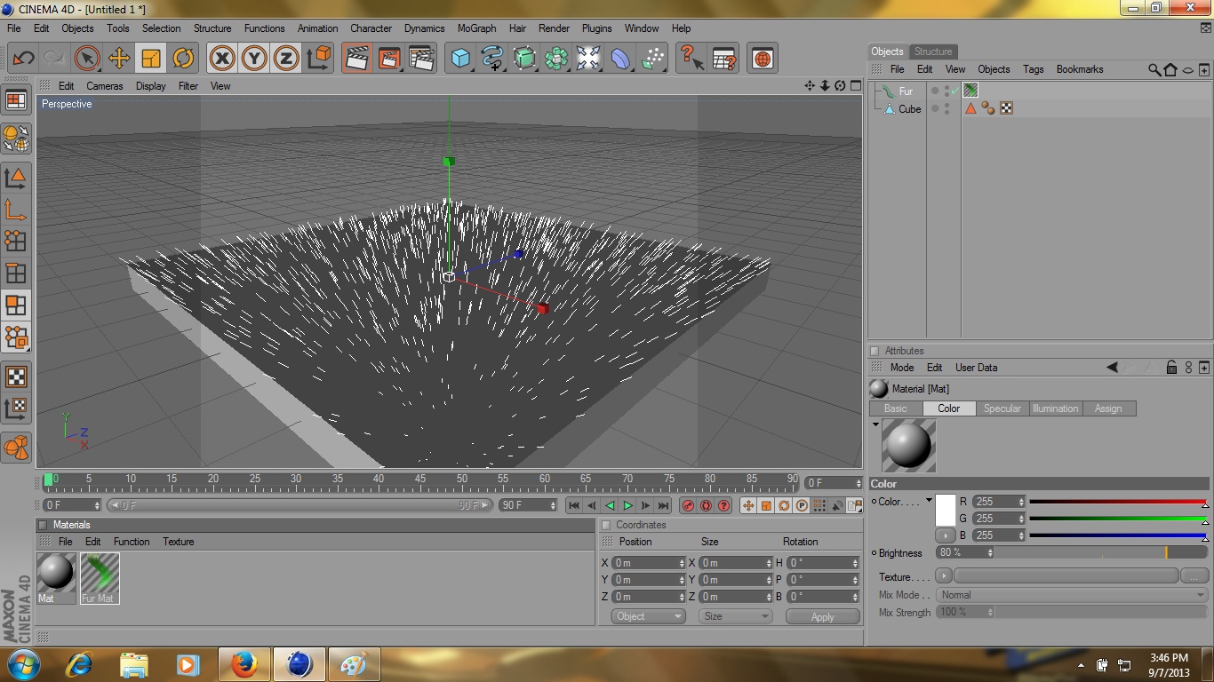Open the Render Settings icon
Screen dimensions: 1214x682
(x=420, y=59)
